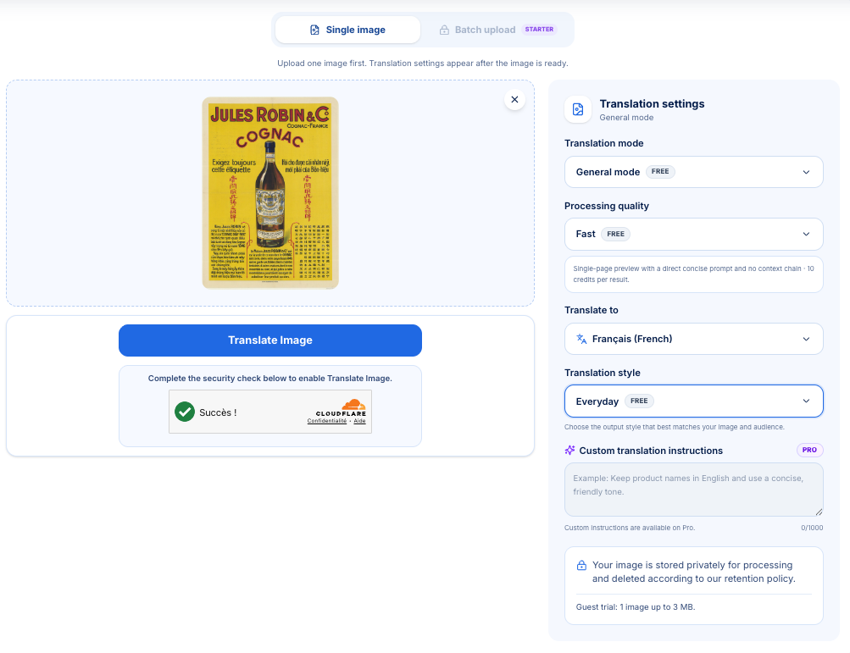Click the uploaded Cognac poster thumbnail

[x=270, y=193]
